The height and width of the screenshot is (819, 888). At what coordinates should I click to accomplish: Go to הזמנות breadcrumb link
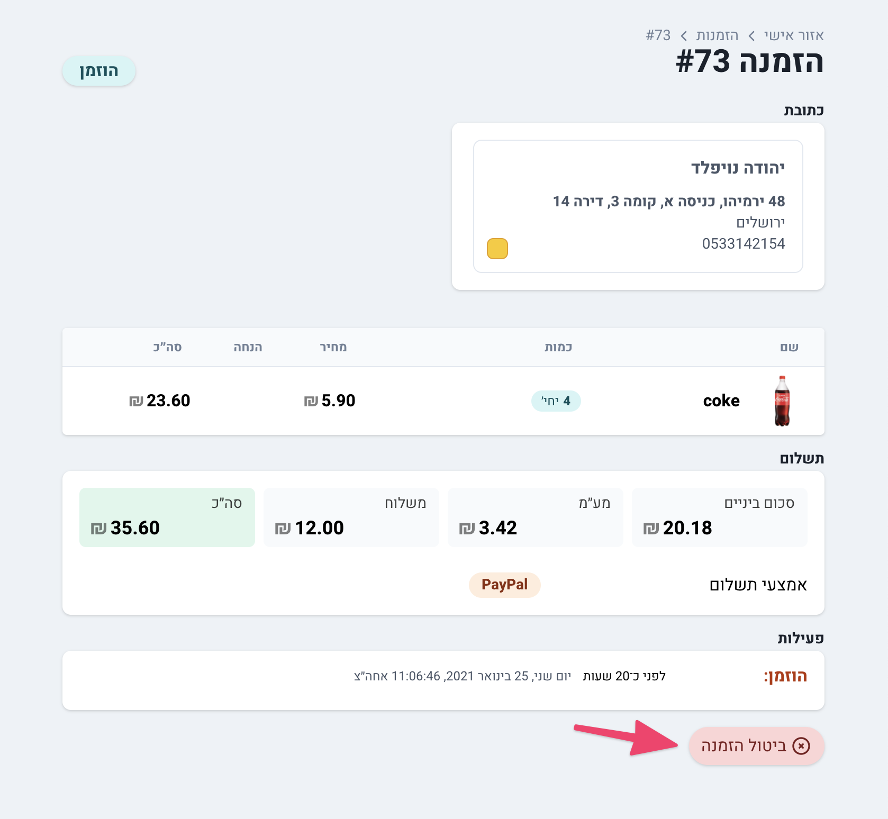[x=717, y=35]
